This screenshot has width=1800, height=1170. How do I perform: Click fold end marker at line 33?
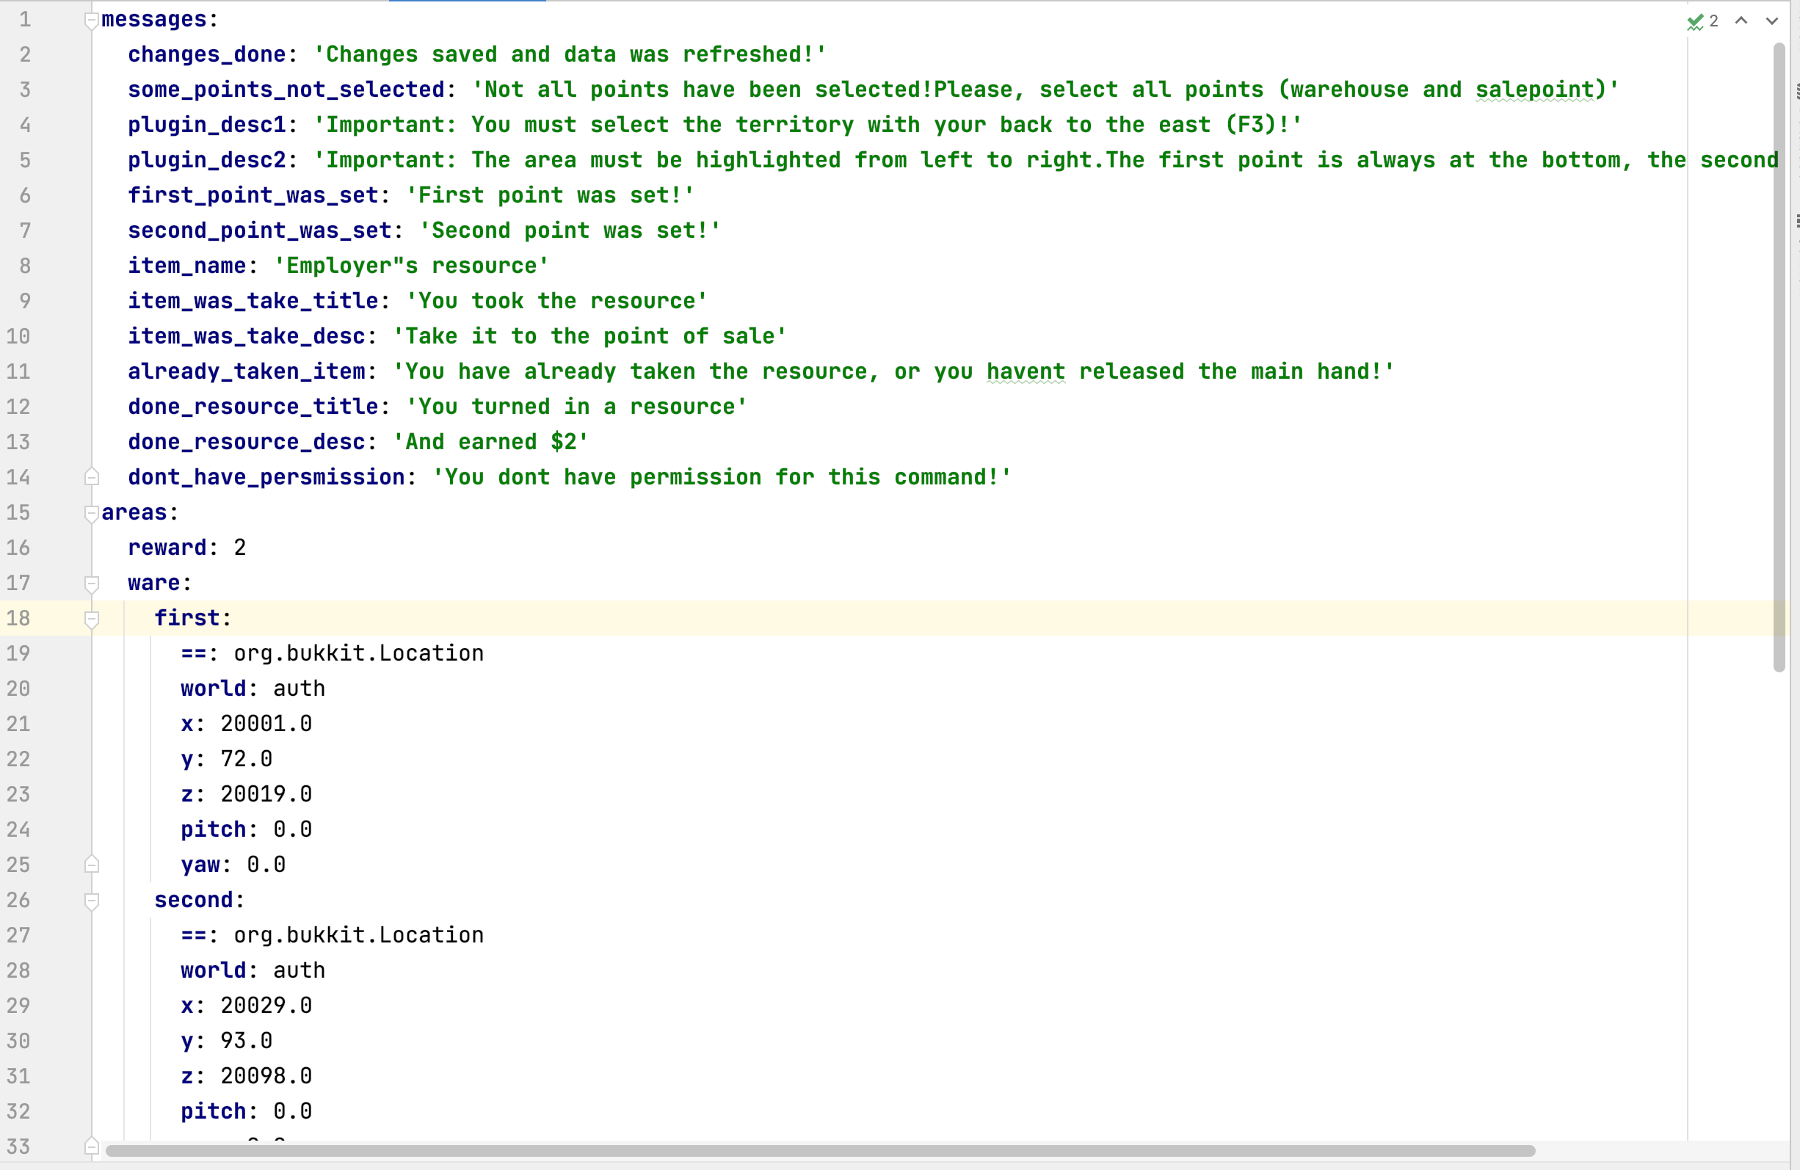click(x=92, y=1147)
